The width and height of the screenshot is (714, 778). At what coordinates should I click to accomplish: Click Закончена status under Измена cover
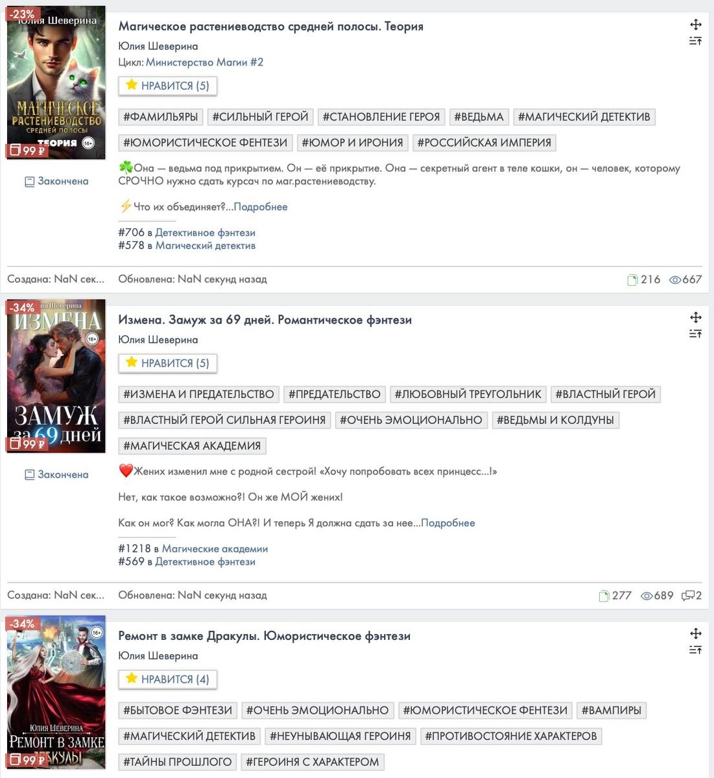(56, 475)
